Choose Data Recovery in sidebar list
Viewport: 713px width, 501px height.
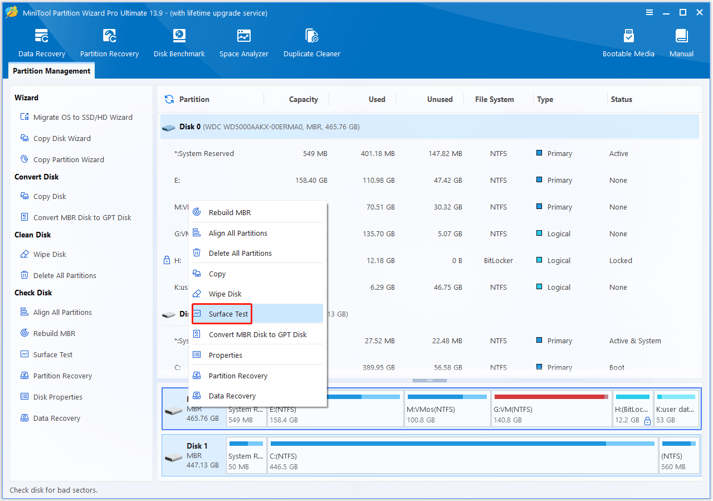tap(50, 418)
